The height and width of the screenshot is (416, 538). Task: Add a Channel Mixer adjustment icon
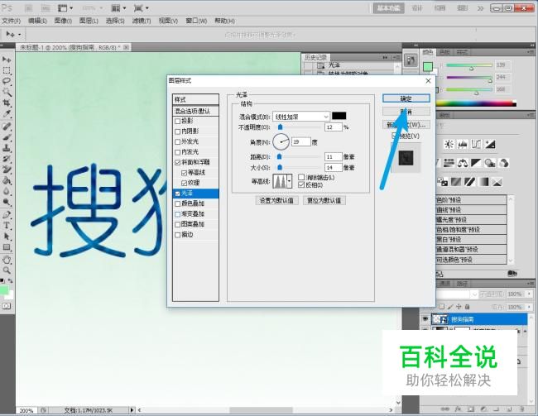coord(504,163)
